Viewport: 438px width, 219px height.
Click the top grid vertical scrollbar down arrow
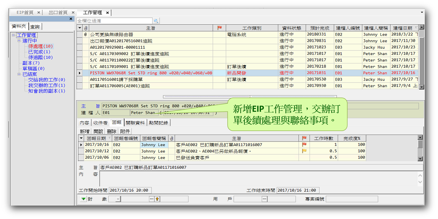pyautogui.click(x=421, y=86)
